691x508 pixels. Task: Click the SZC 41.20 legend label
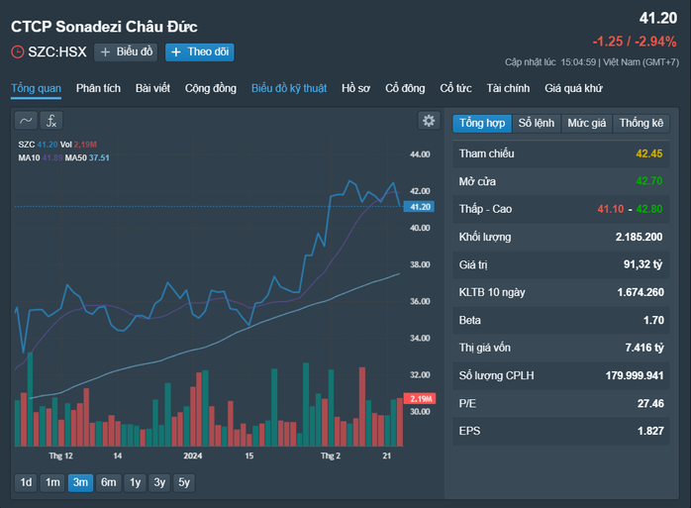point(38,145)
